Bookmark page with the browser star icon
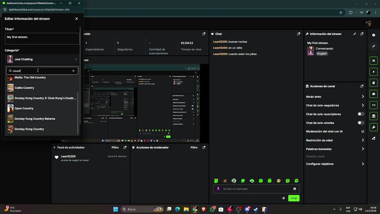380x214 pixels. (341, 12)
